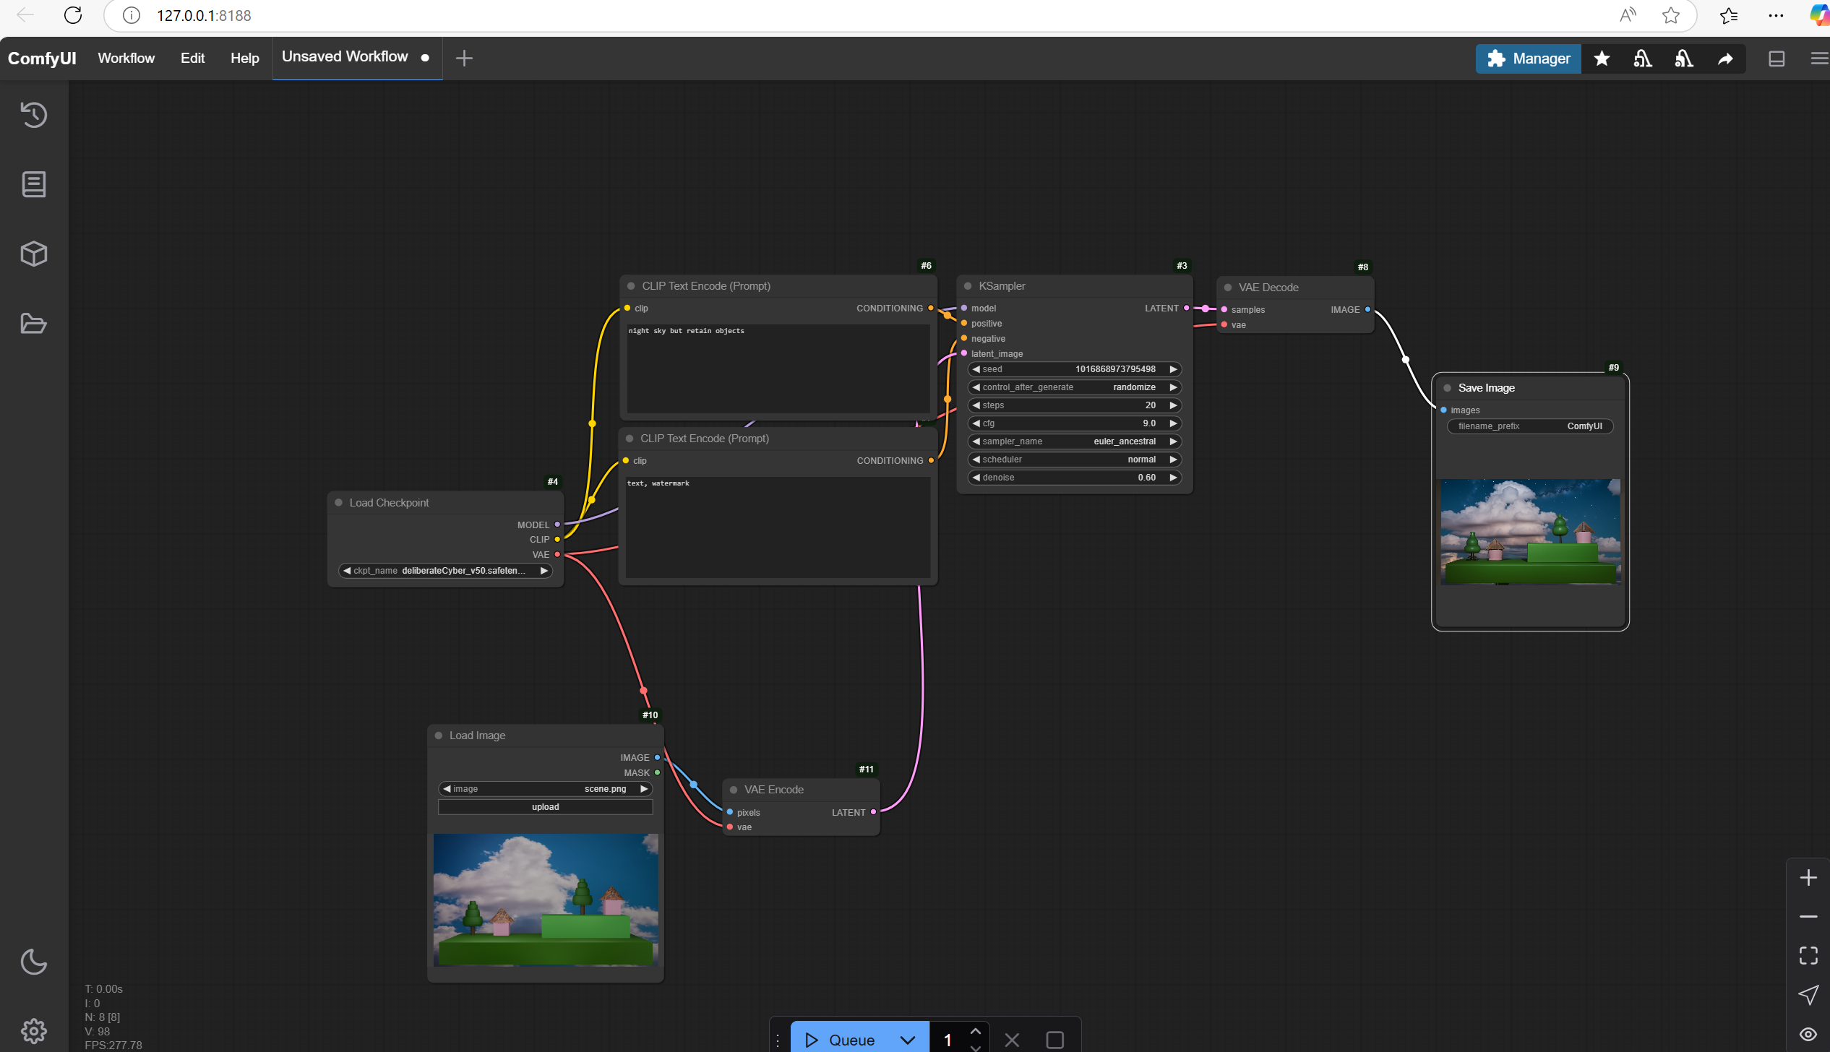
Task: Toggle the bottom panel icon
Action: coord(1777,59)
